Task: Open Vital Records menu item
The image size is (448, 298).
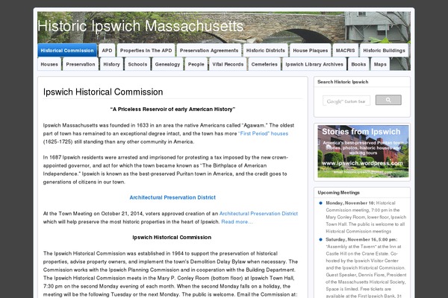Action: coord(228,64)
